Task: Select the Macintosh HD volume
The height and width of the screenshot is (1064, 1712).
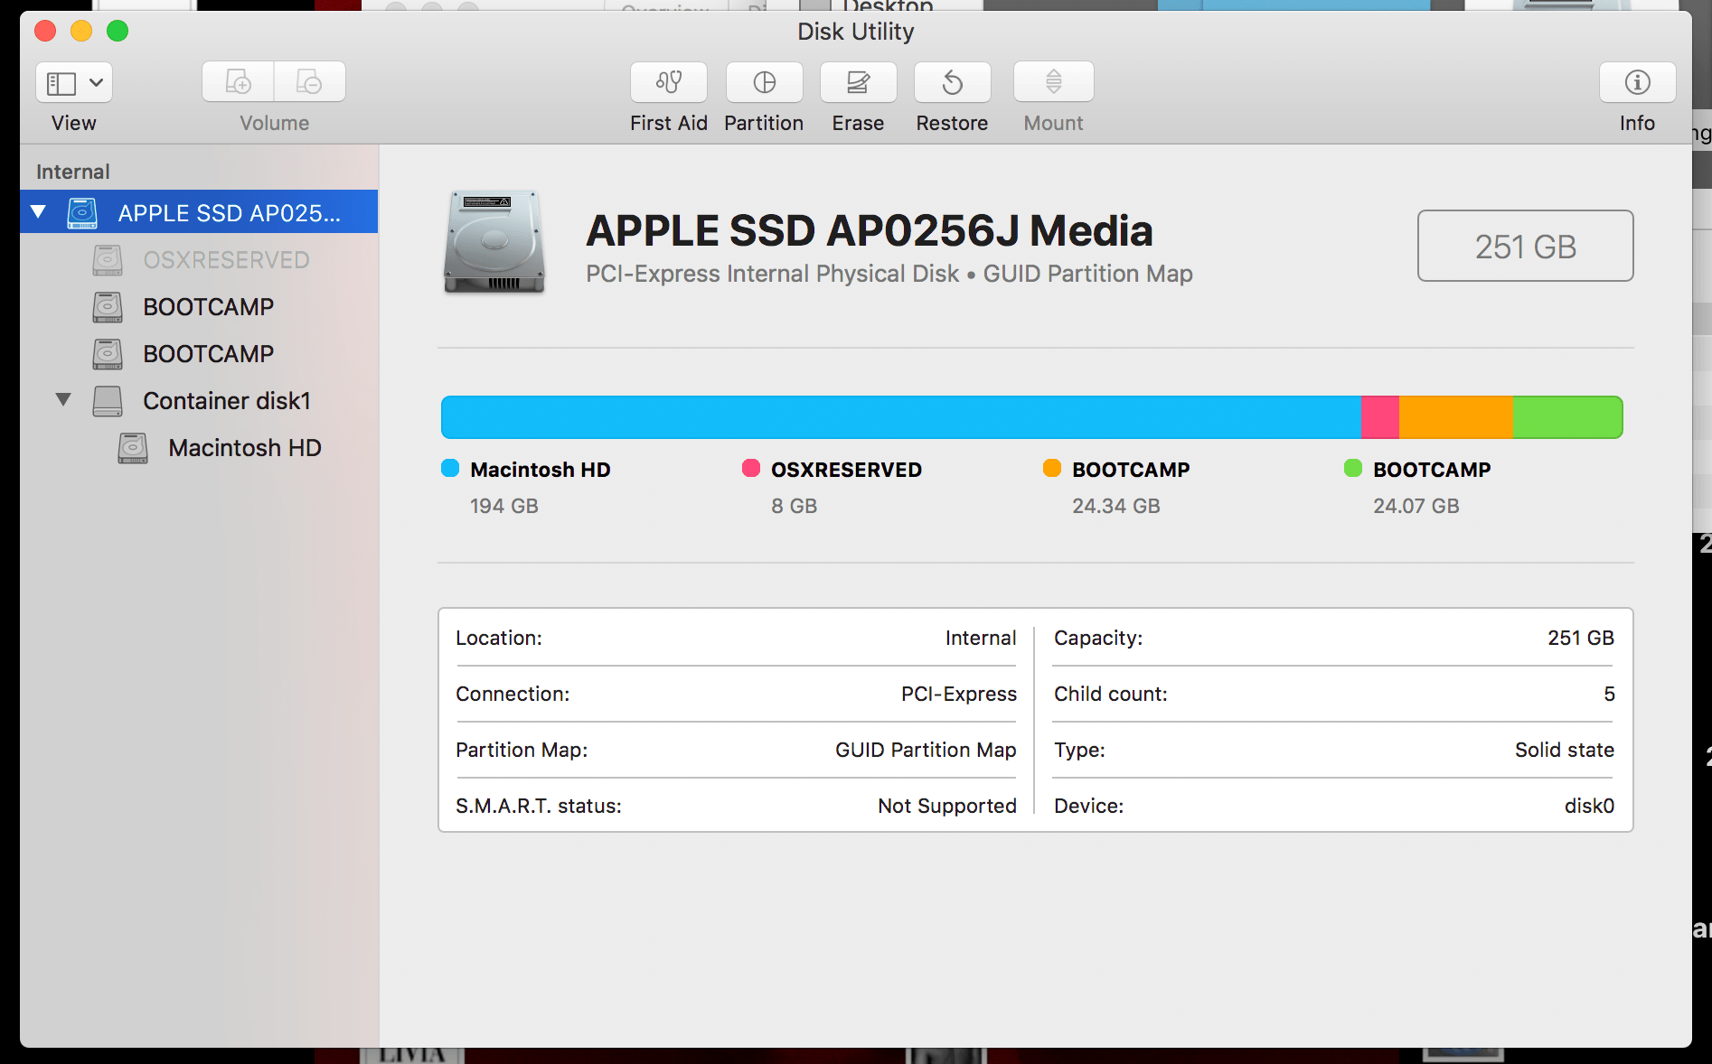Action: pos(244,447)
